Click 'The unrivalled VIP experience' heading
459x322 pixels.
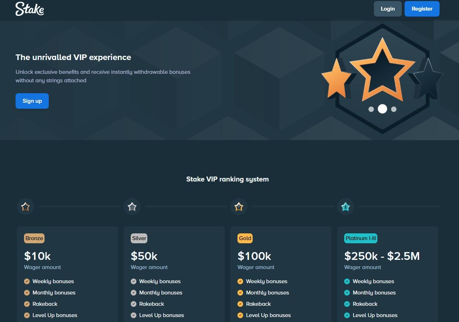tap(73, 57)
